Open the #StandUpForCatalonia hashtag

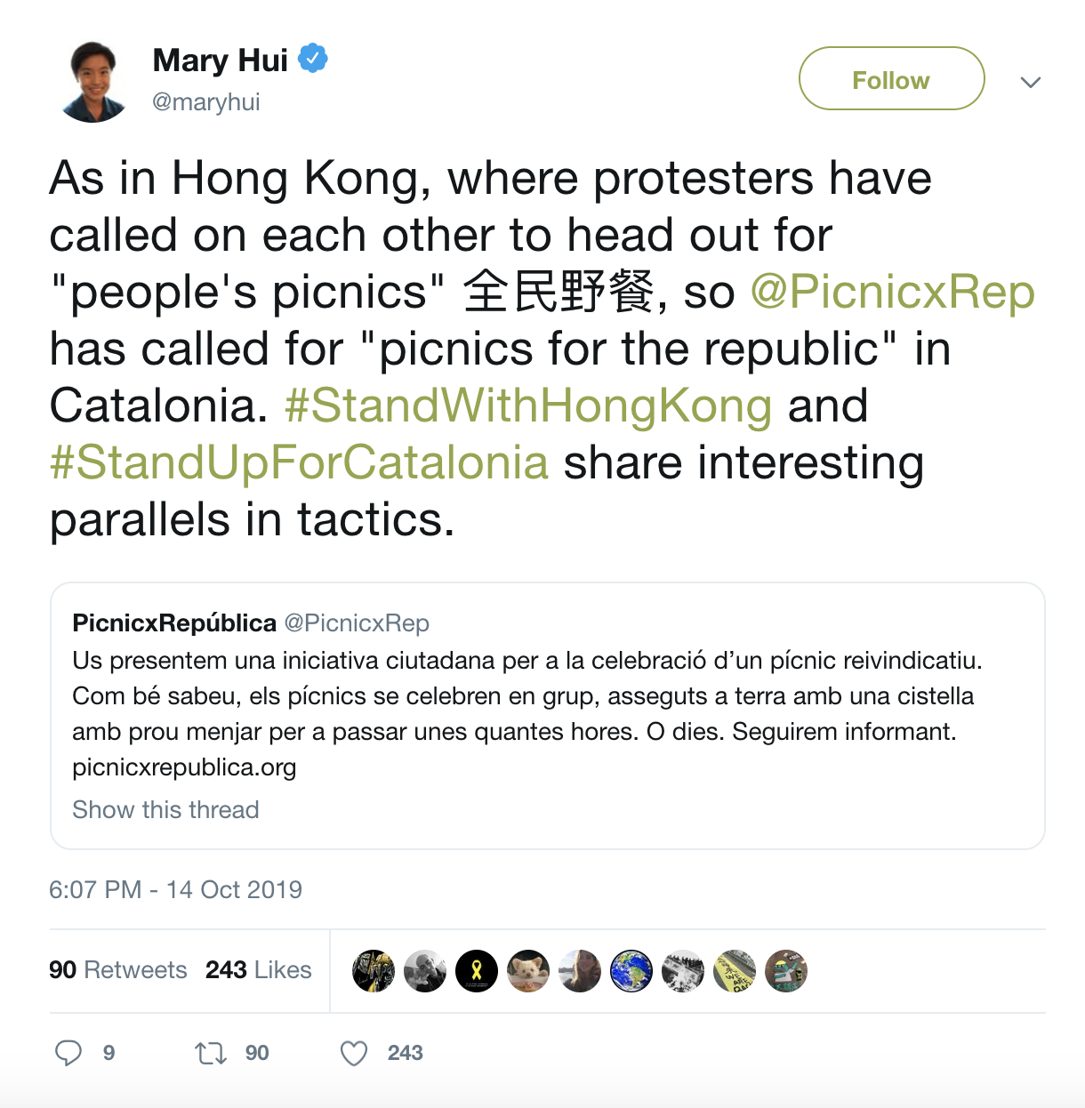[x=299, y=462]
